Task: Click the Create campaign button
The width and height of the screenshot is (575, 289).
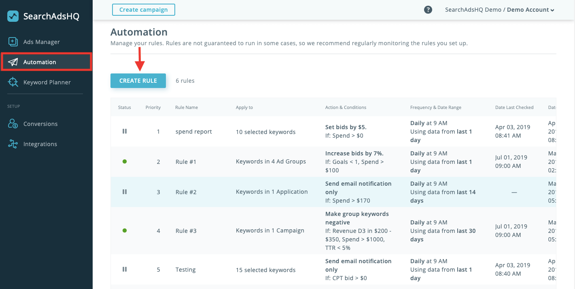Action: click(x=143, y=9)
